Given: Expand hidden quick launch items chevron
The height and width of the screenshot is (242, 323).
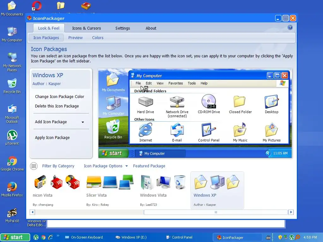Looking at the screenshot, I should pos(58,236).
